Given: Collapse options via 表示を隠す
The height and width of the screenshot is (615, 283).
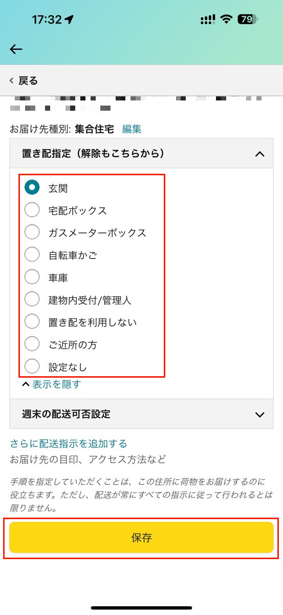Looking at the screenshot, I should coord(56,384).
